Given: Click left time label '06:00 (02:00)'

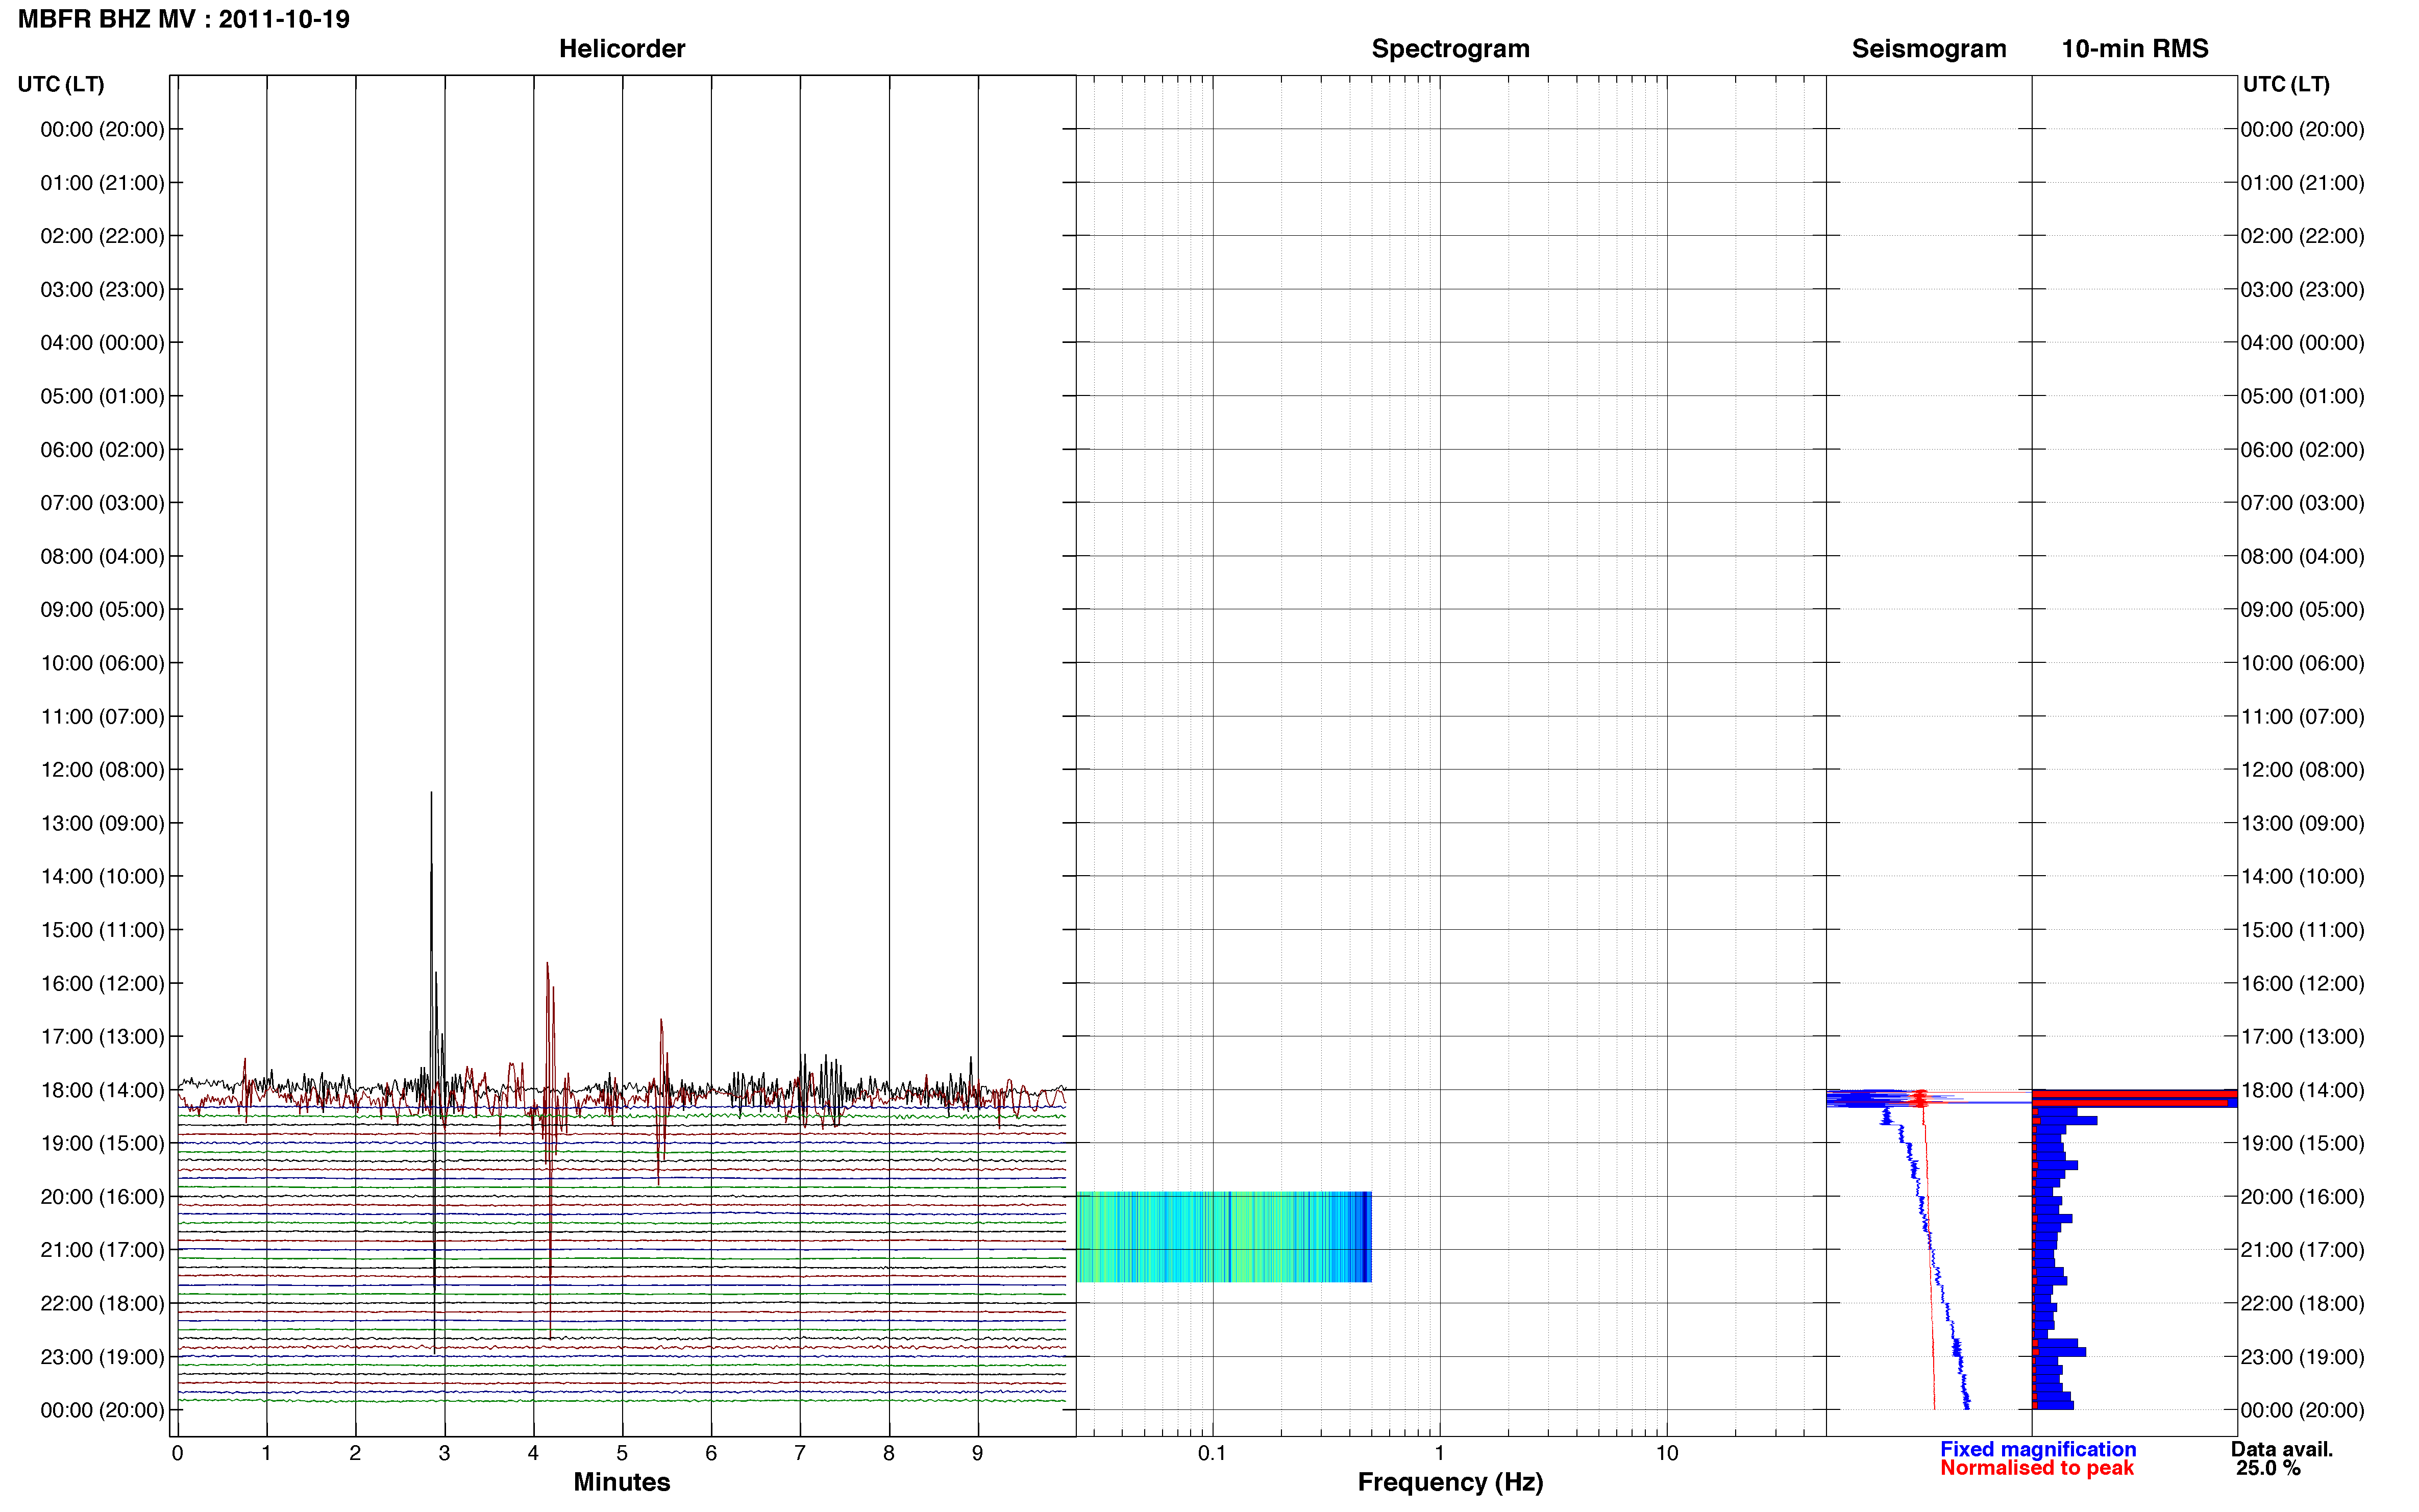Looking at the screenshot, I should coord(102,450).
